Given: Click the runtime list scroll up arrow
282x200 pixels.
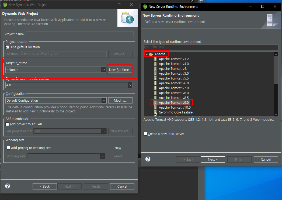Looking at the screenshot, I should click(276, 54).
